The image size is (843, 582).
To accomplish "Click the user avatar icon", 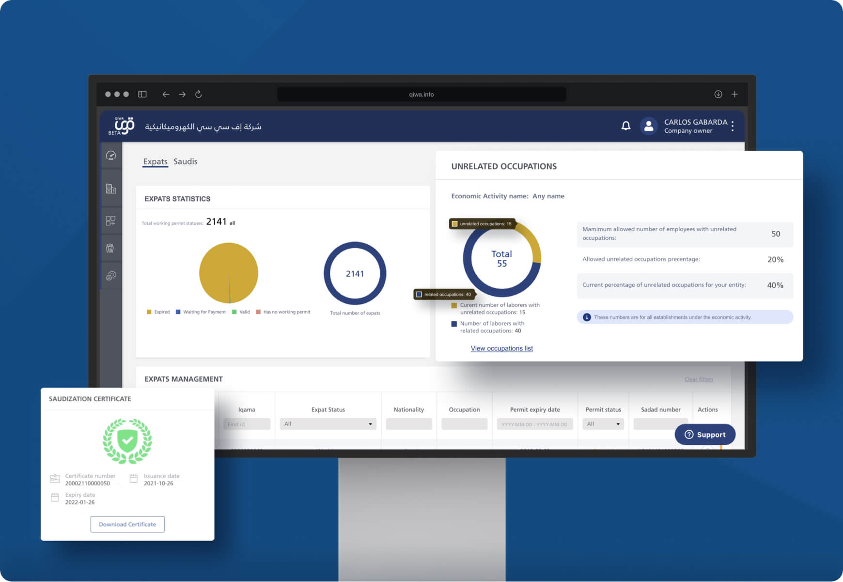I will click(649, 126).
